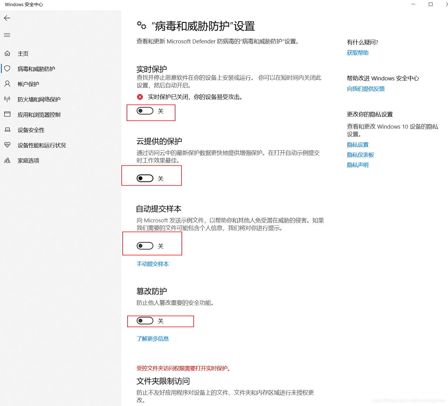Open 应用和浏览器控制 section
Viewport: 448px width, 406px height.
(39, 114)
